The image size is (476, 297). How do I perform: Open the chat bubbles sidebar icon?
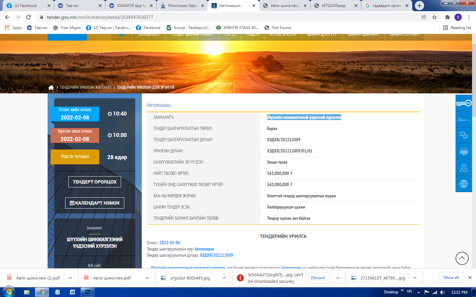tap(463, 135)
